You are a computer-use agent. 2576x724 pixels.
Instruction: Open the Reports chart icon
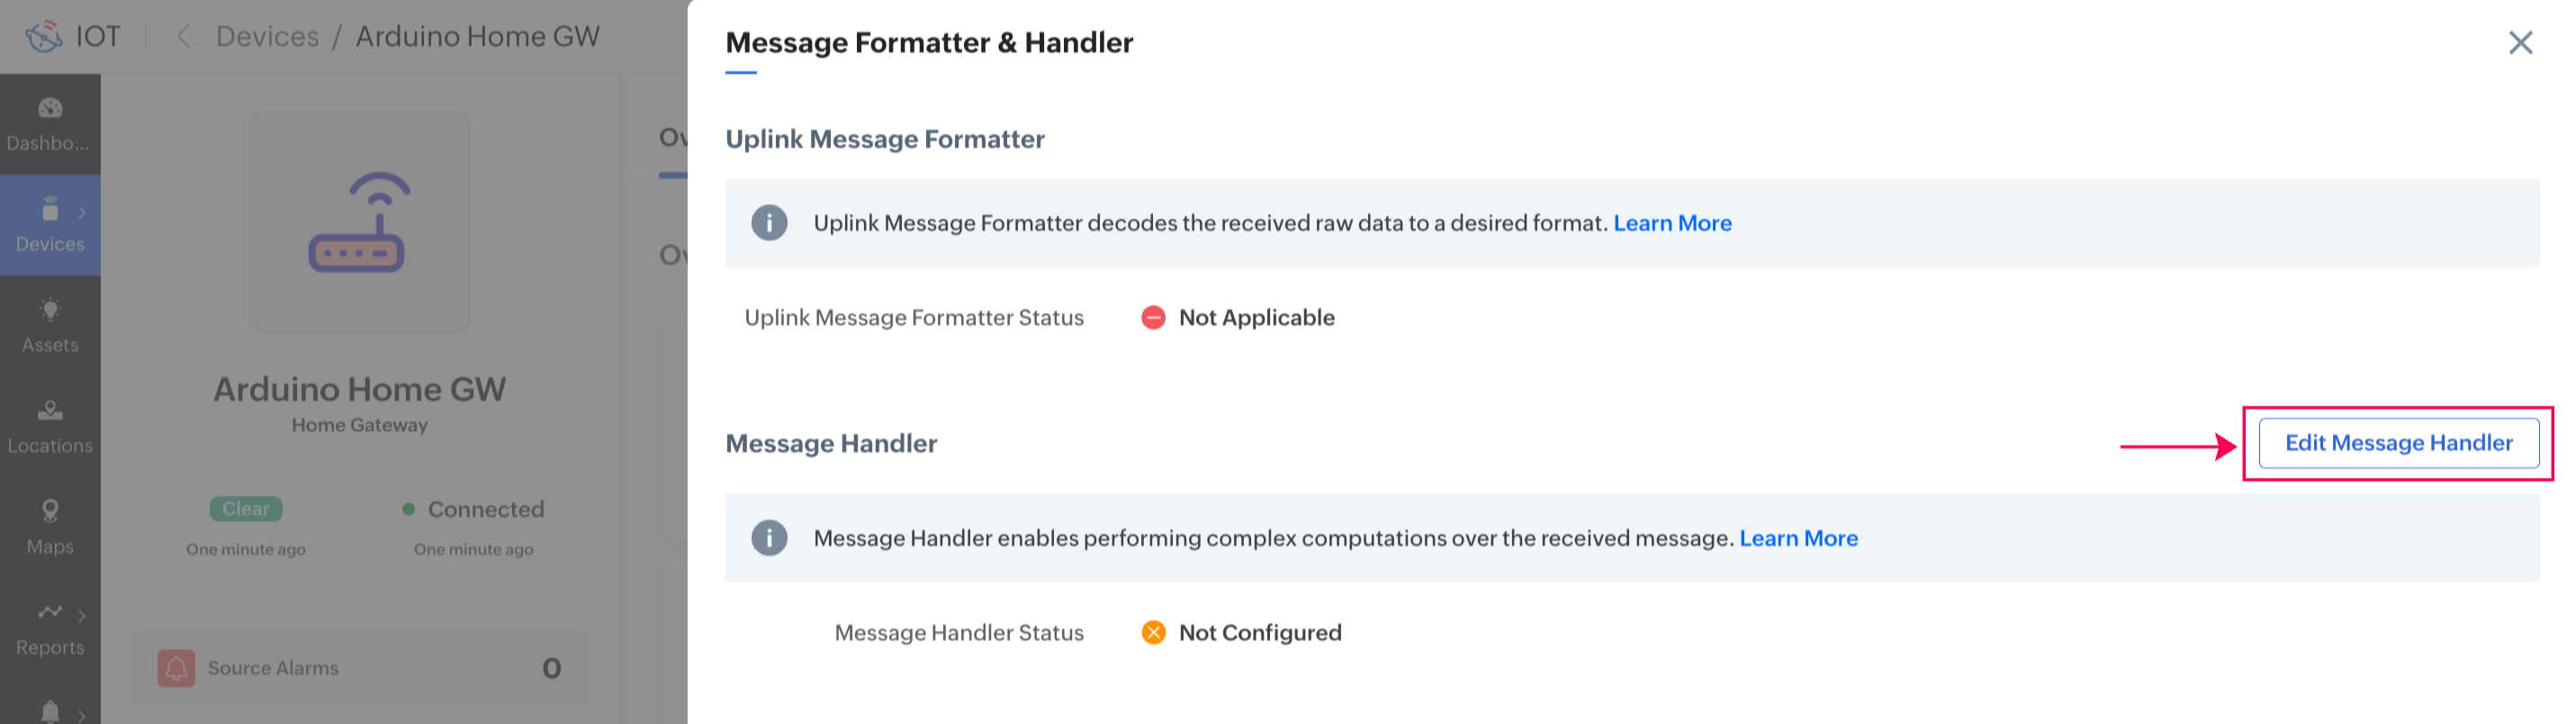[x=50, y=612]
